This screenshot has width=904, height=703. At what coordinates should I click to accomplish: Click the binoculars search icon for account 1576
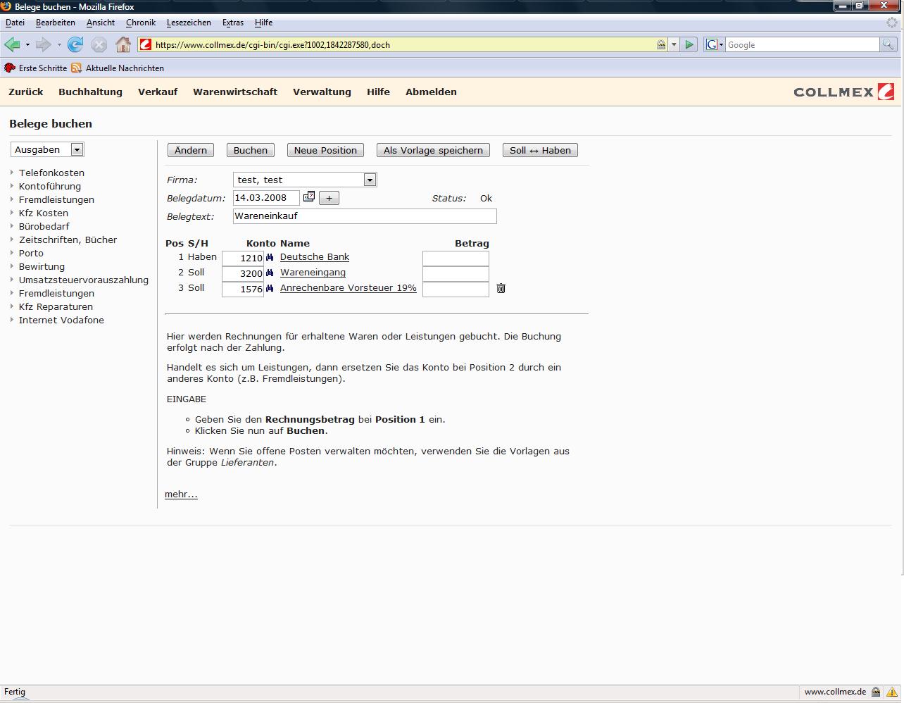(x=270, y=289)
